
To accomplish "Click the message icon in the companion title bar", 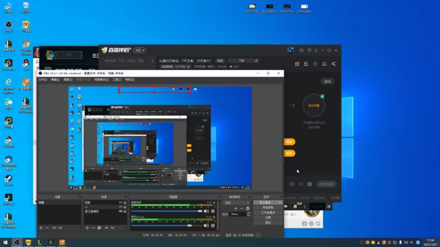I will click(x=301, y=50).
